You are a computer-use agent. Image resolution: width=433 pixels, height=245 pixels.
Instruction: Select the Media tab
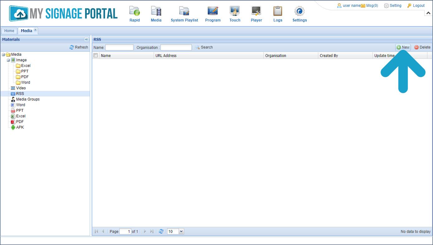pyautogui.click(x=26, y=31)
